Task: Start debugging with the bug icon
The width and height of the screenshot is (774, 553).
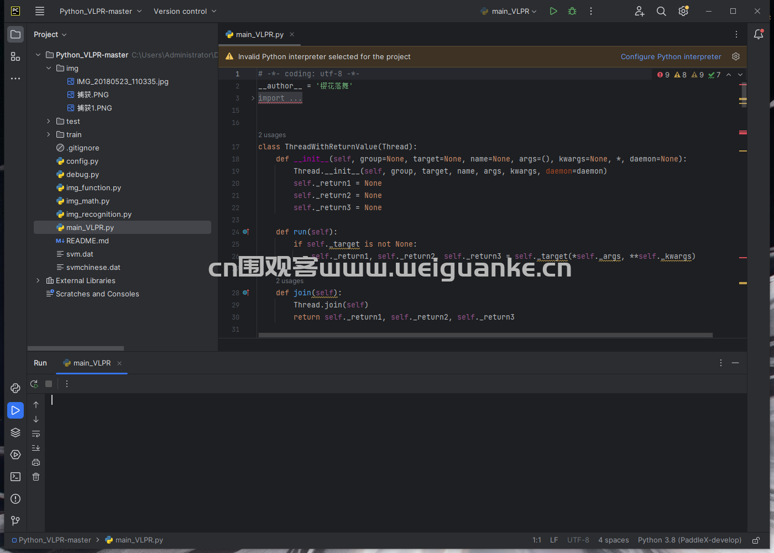Action: pos(572,11)
